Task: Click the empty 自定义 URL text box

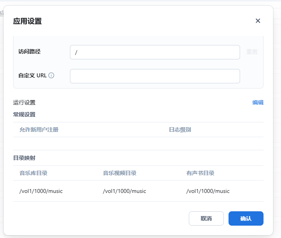Action: coord(155,76)
